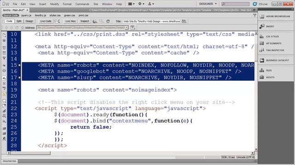The image size is (295, 165).
Task: Open the Preview in browser globe icon
Action: click(x=94, y=22)
